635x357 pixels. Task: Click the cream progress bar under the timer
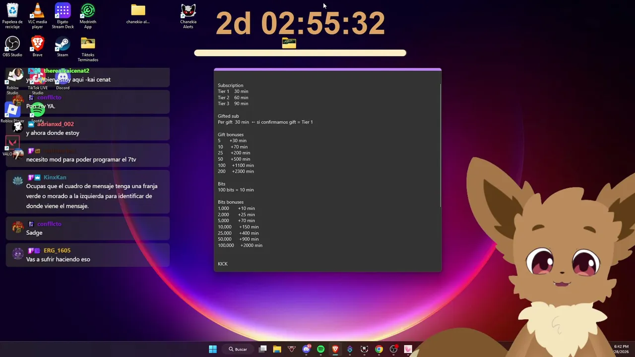tap(300, 53)
